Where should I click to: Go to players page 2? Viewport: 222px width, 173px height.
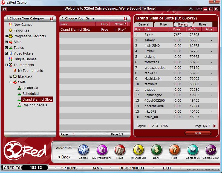point(153,126)
